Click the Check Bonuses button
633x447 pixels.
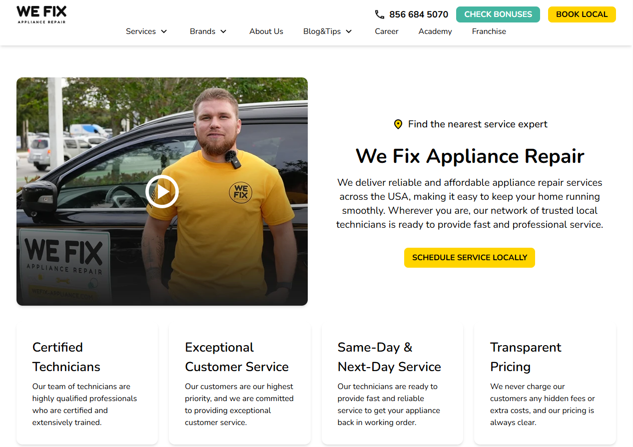point(498,14)
